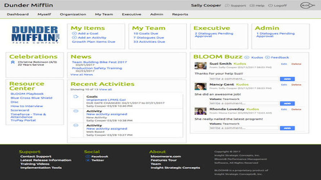
Task: Click icon beside Web Based activity entry
Action: pyautogui.click(x=76, y=125)
